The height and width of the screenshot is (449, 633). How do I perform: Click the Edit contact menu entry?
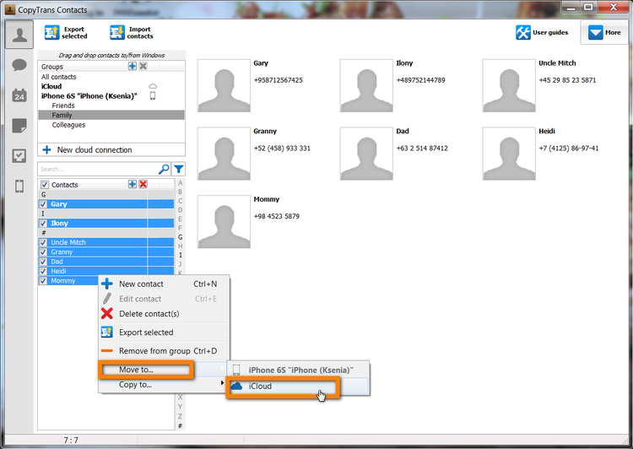[164, 299]
